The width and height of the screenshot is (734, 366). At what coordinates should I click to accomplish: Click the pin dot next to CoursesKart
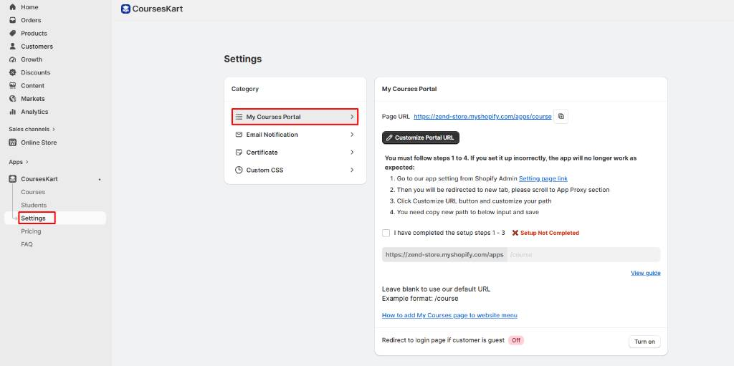(100, 179)
